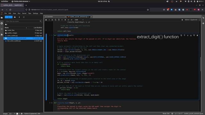Screen dimensions: 205x115
Task: Open the Tabs menu
Action: point(30,13)
